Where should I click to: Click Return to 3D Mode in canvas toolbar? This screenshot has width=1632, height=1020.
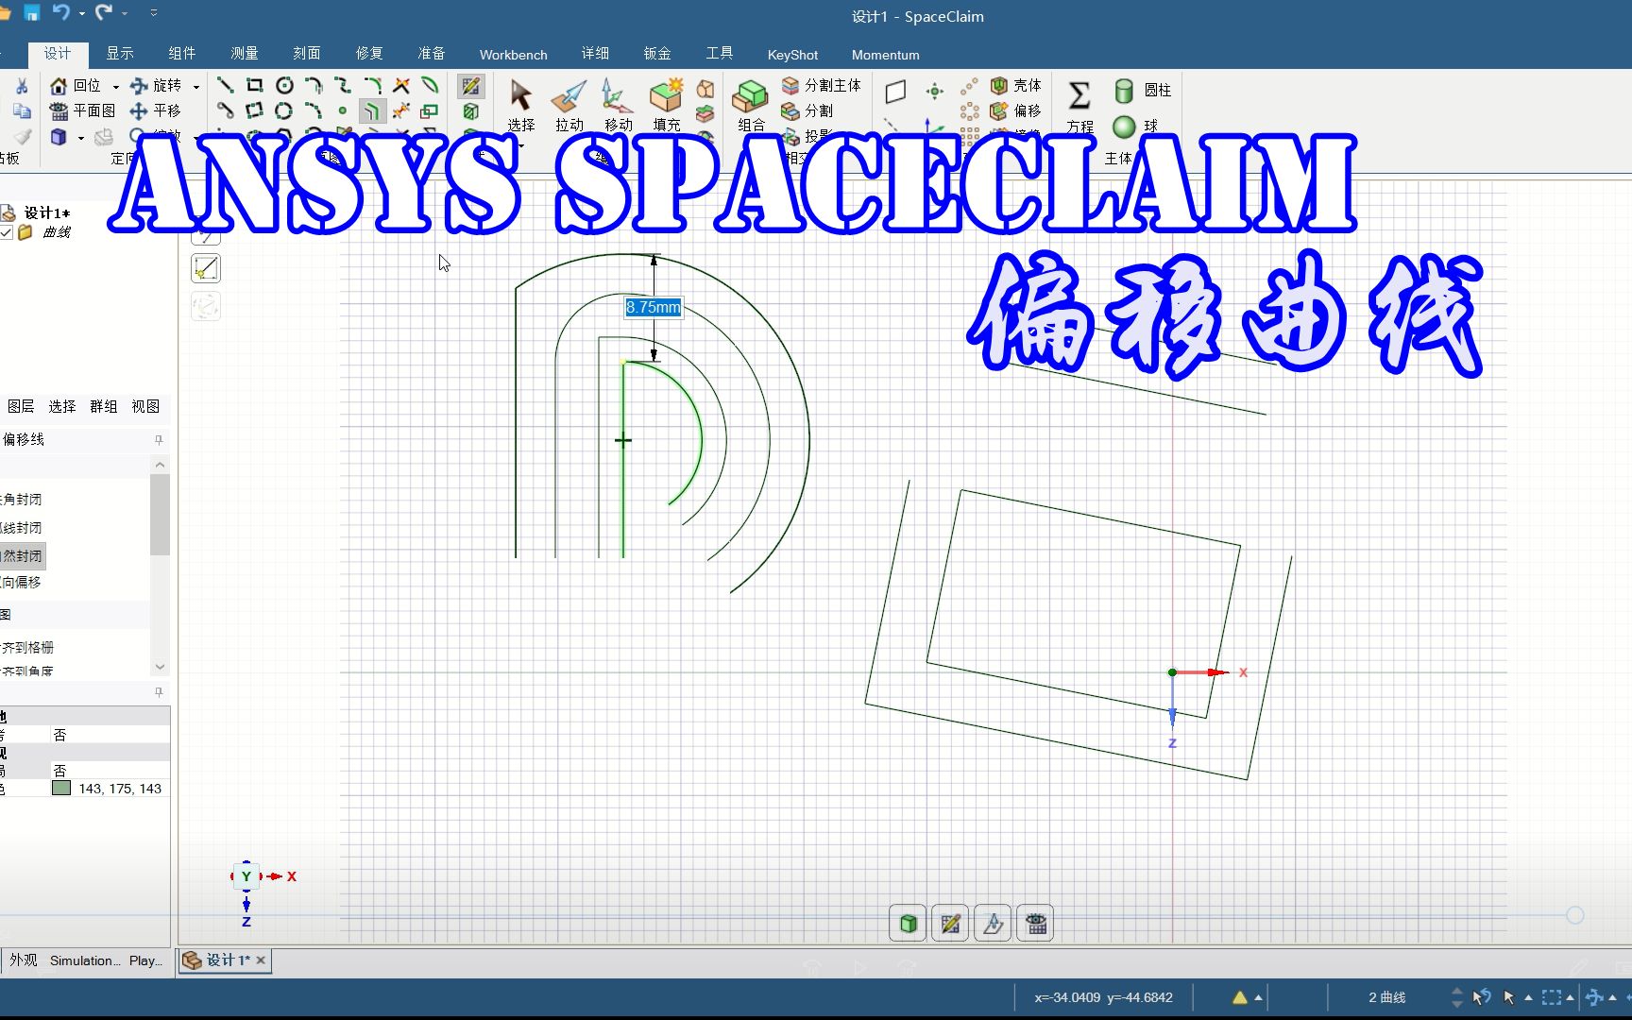(908, 924)
